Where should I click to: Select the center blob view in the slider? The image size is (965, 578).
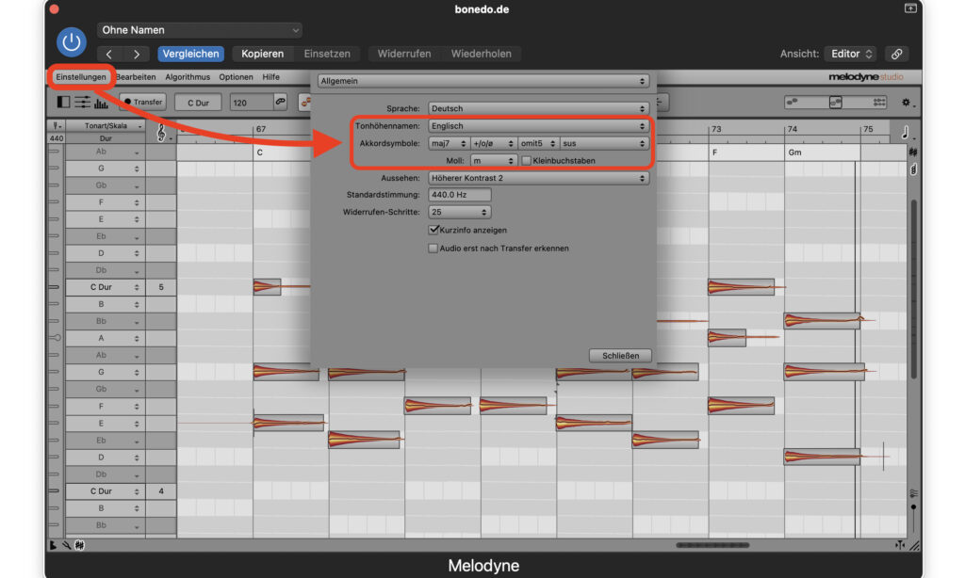click(x=836, y=102)
